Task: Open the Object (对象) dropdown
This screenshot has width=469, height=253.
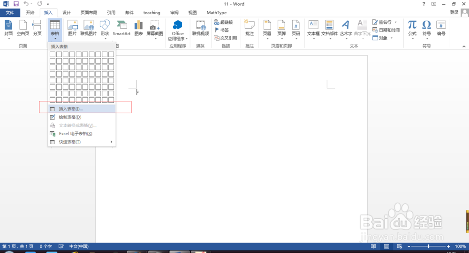Action: [382, 38]
